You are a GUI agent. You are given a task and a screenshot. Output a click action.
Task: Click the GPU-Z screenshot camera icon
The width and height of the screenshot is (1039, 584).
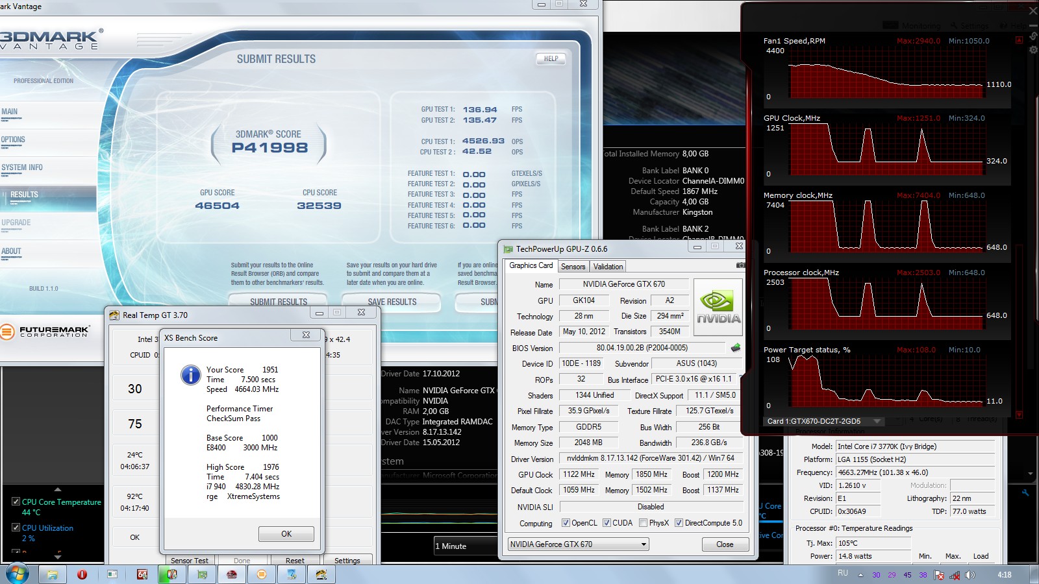point(740,265)
